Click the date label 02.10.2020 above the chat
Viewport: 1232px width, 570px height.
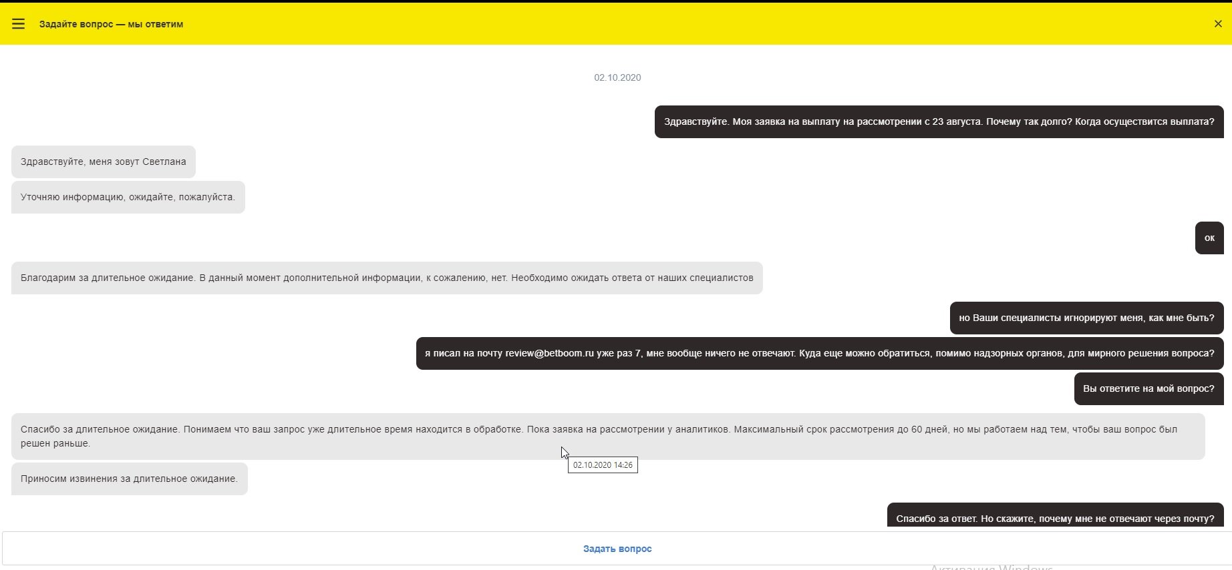coord(617,77)
